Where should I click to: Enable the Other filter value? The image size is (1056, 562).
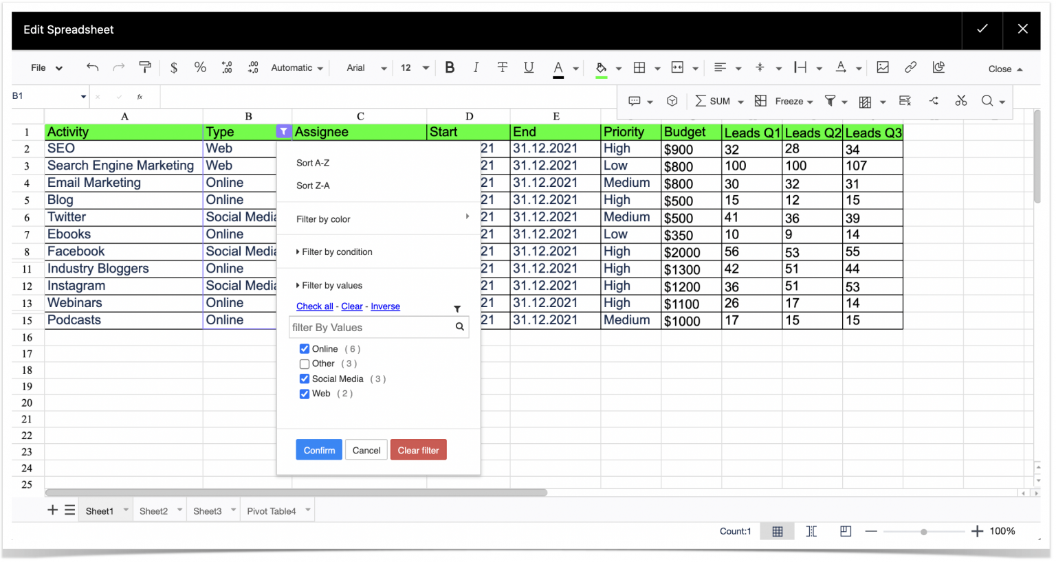[304, 363]
